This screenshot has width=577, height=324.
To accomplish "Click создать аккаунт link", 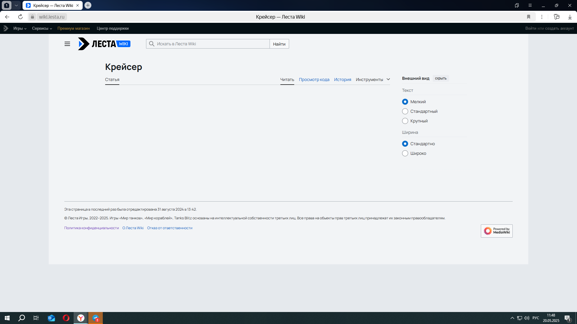I will [x=560, y=28].
